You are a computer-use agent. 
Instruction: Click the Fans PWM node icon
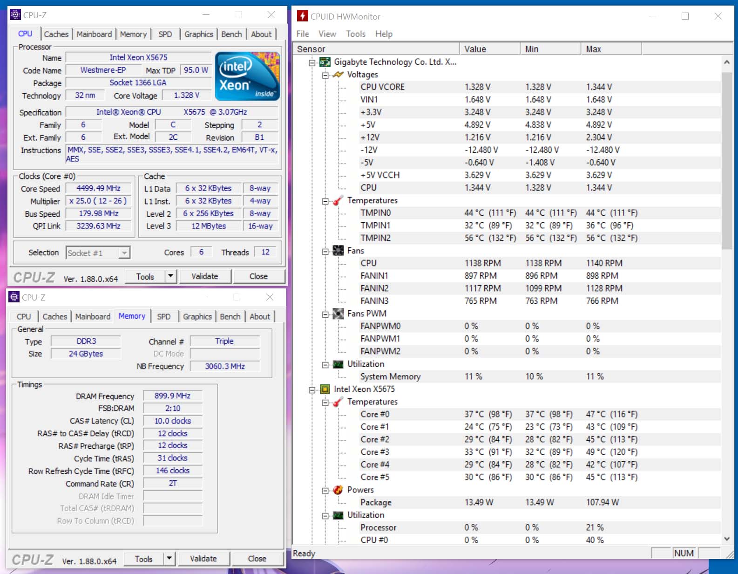pyautogui.click(x=338, y=314)
